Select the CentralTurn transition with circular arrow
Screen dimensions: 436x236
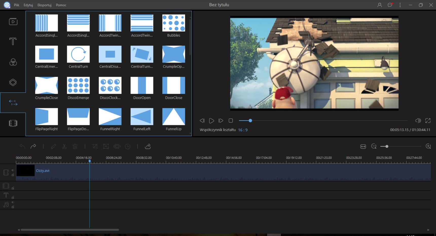pos(78,54)
